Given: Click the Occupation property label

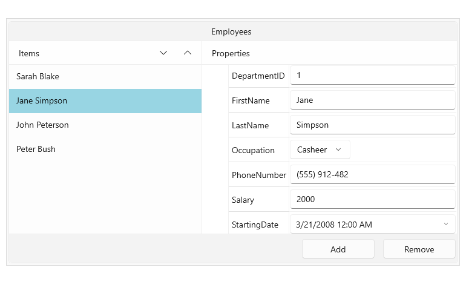Looking at the screenshot, I should point(253,151).
